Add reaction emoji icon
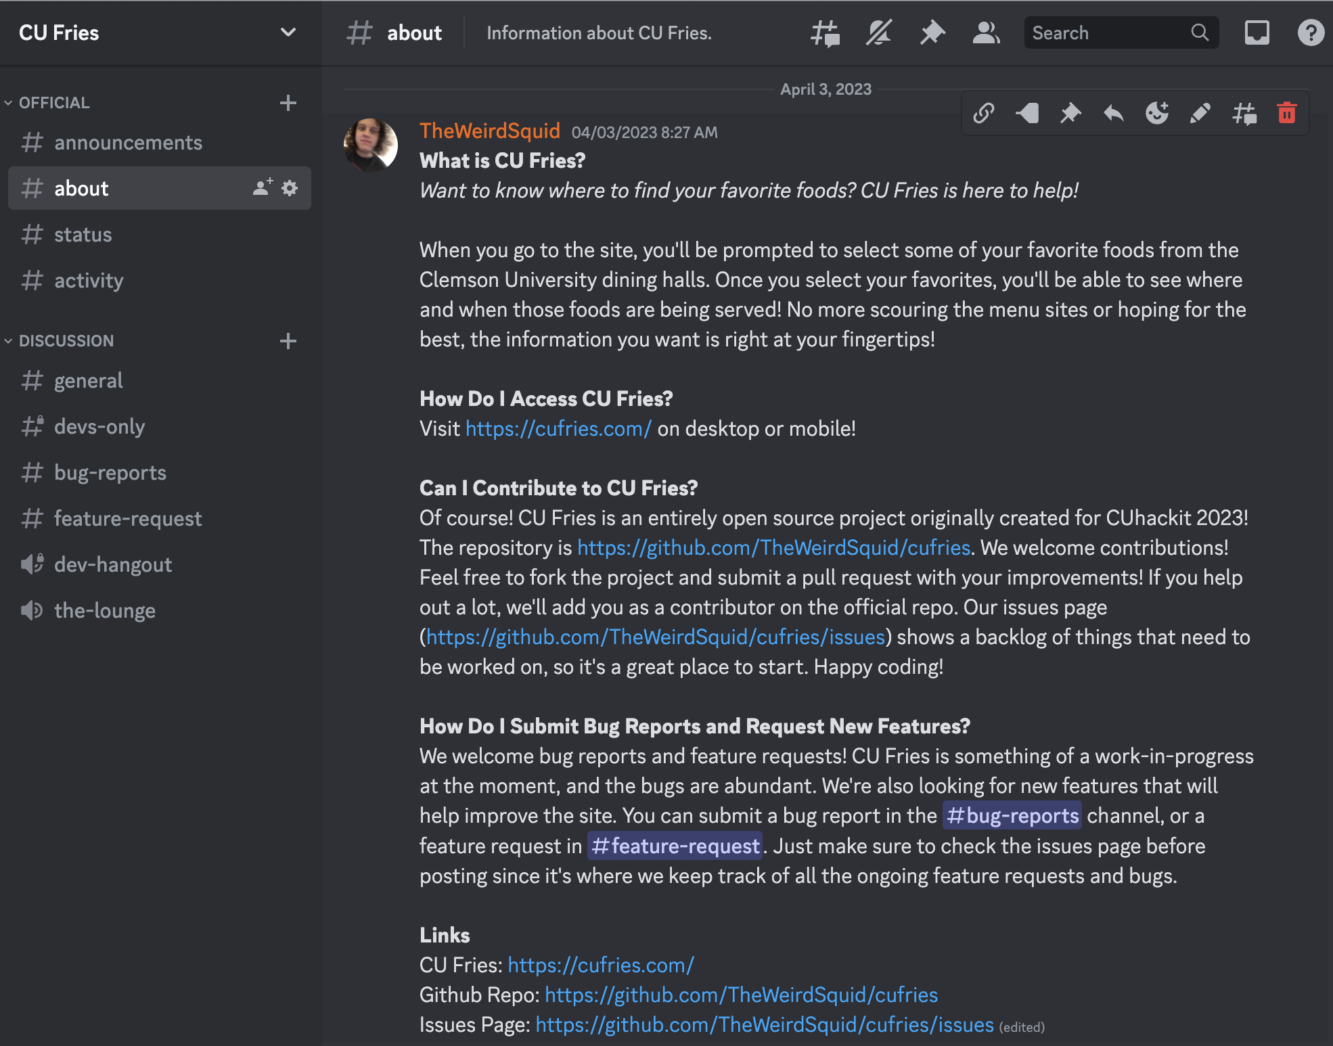1333x1046 pixels. (x=1157, y=113)
